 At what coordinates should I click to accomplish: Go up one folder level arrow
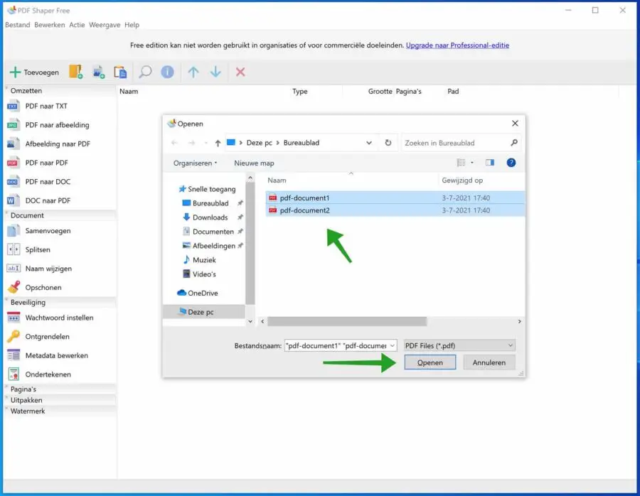click(218, 143)
